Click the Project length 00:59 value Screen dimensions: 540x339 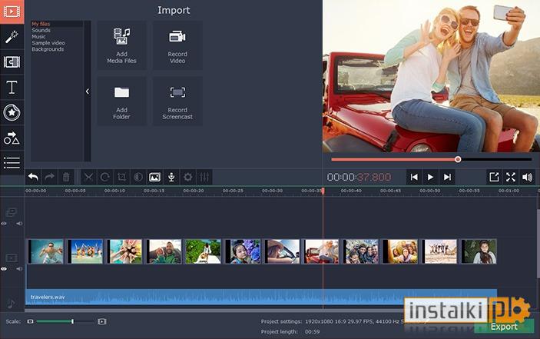(x=312, y=332)
